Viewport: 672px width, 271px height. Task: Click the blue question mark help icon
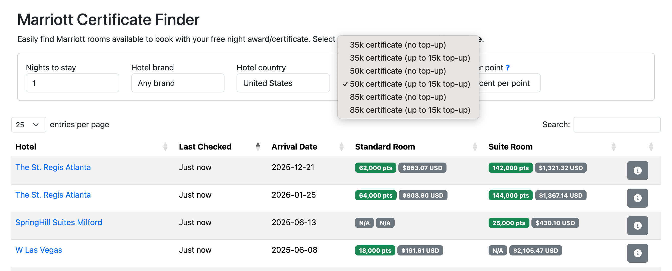click(x=507, y=68)
